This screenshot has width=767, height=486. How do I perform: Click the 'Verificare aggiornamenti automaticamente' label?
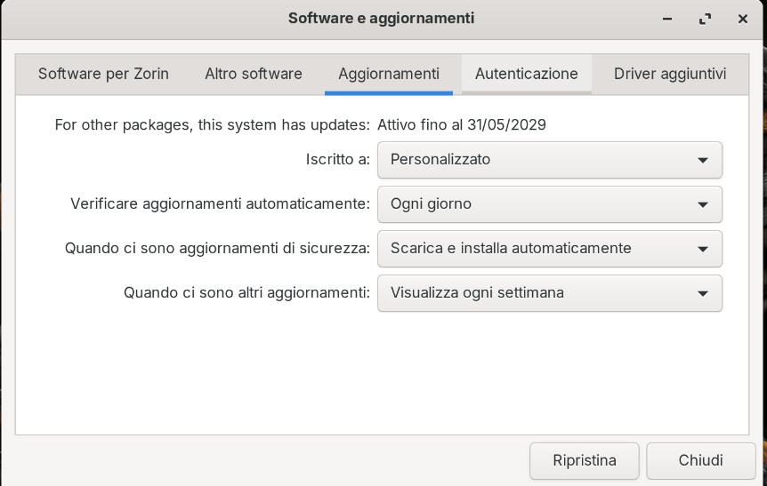click(x=220, y=204)
